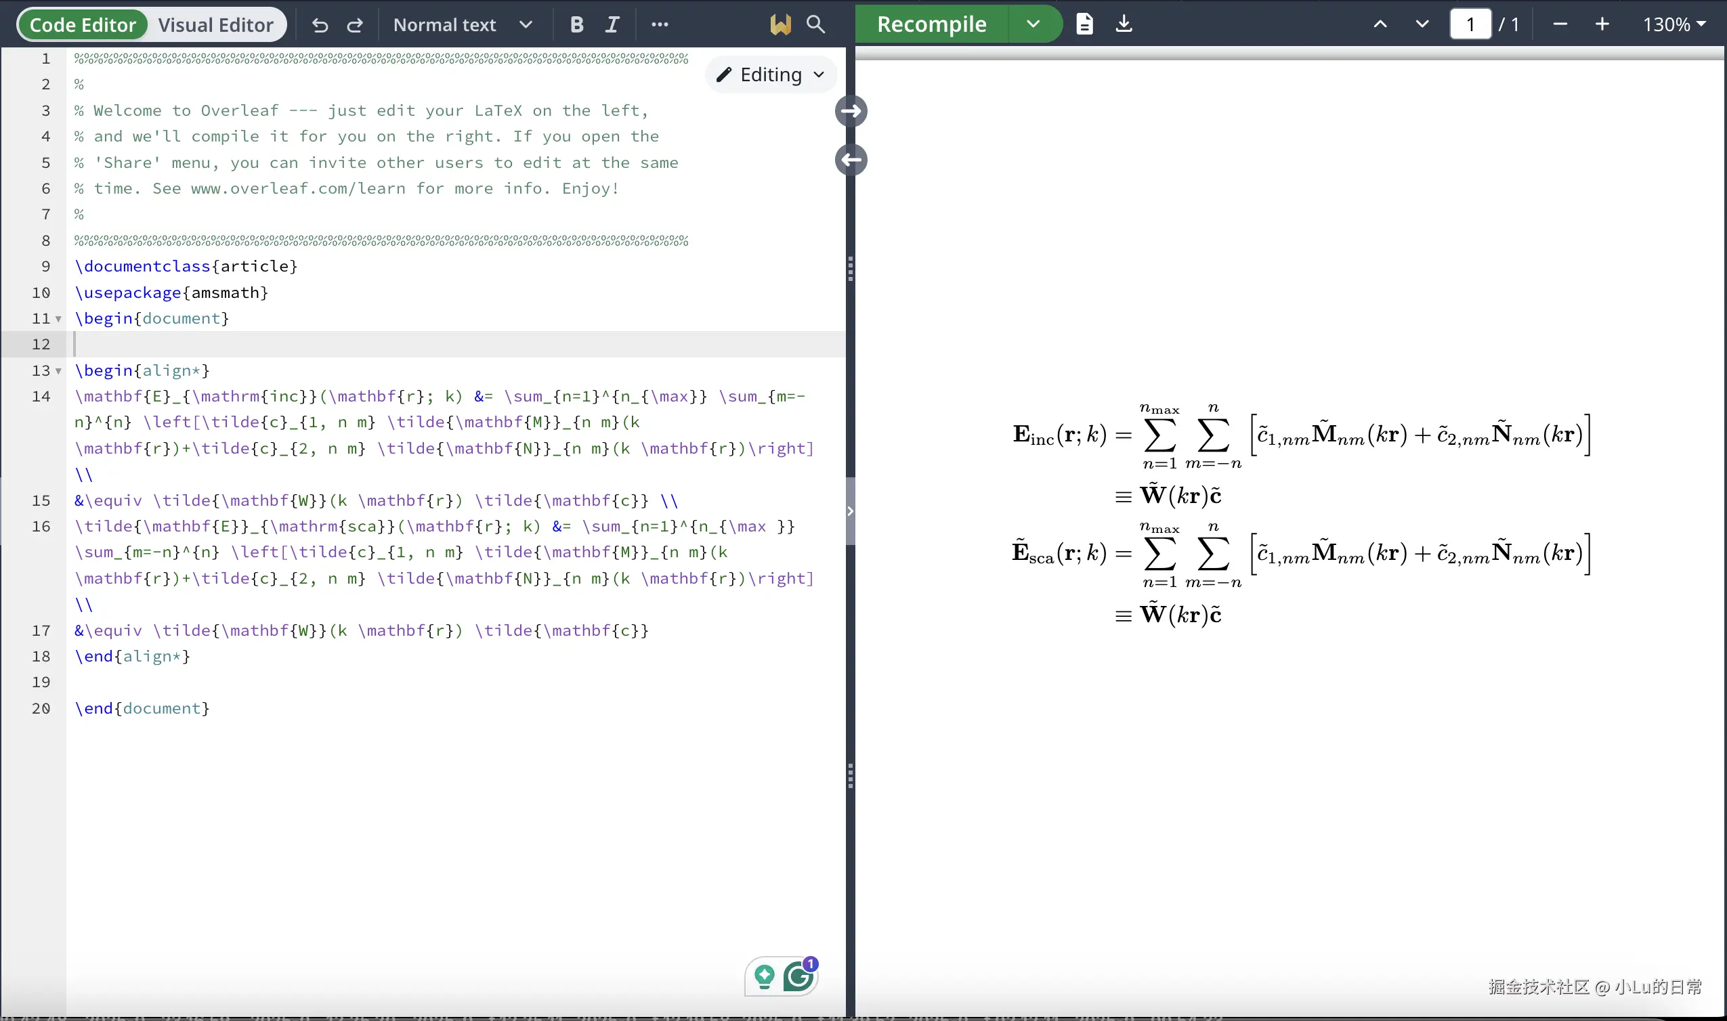Toggle italic formatting
The width and height of the screenshot is (1727, 1021).
coord(612,25)
